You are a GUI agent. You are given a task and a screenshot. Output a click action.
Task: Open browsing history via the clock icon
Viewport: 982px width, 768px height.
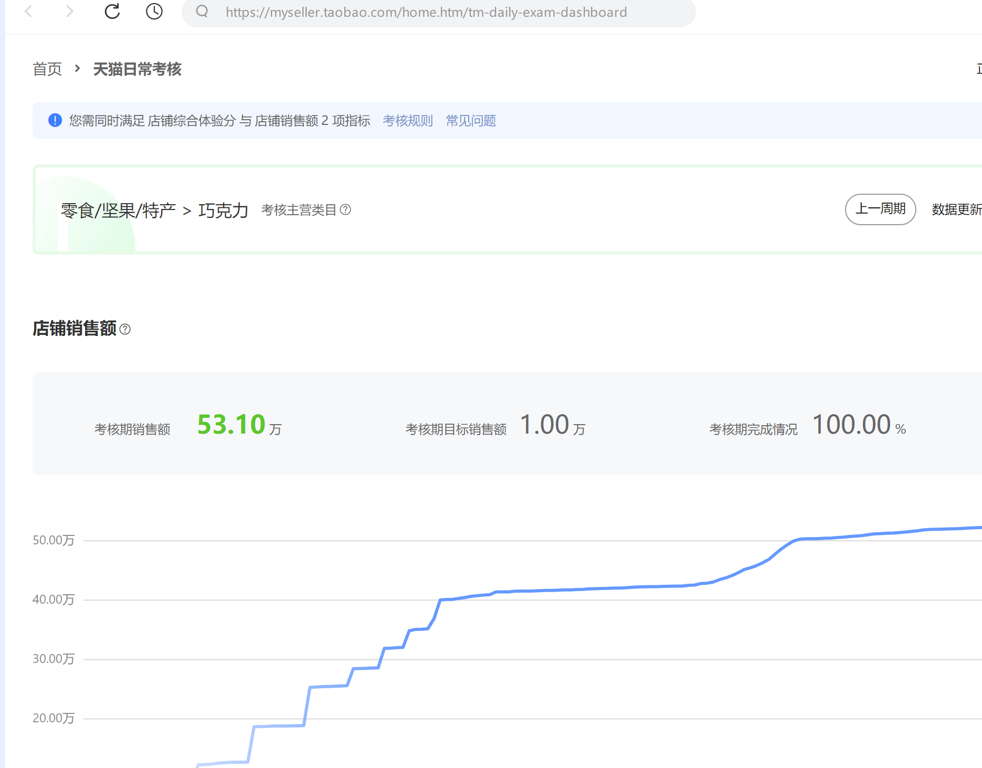[x=154, y=12]
